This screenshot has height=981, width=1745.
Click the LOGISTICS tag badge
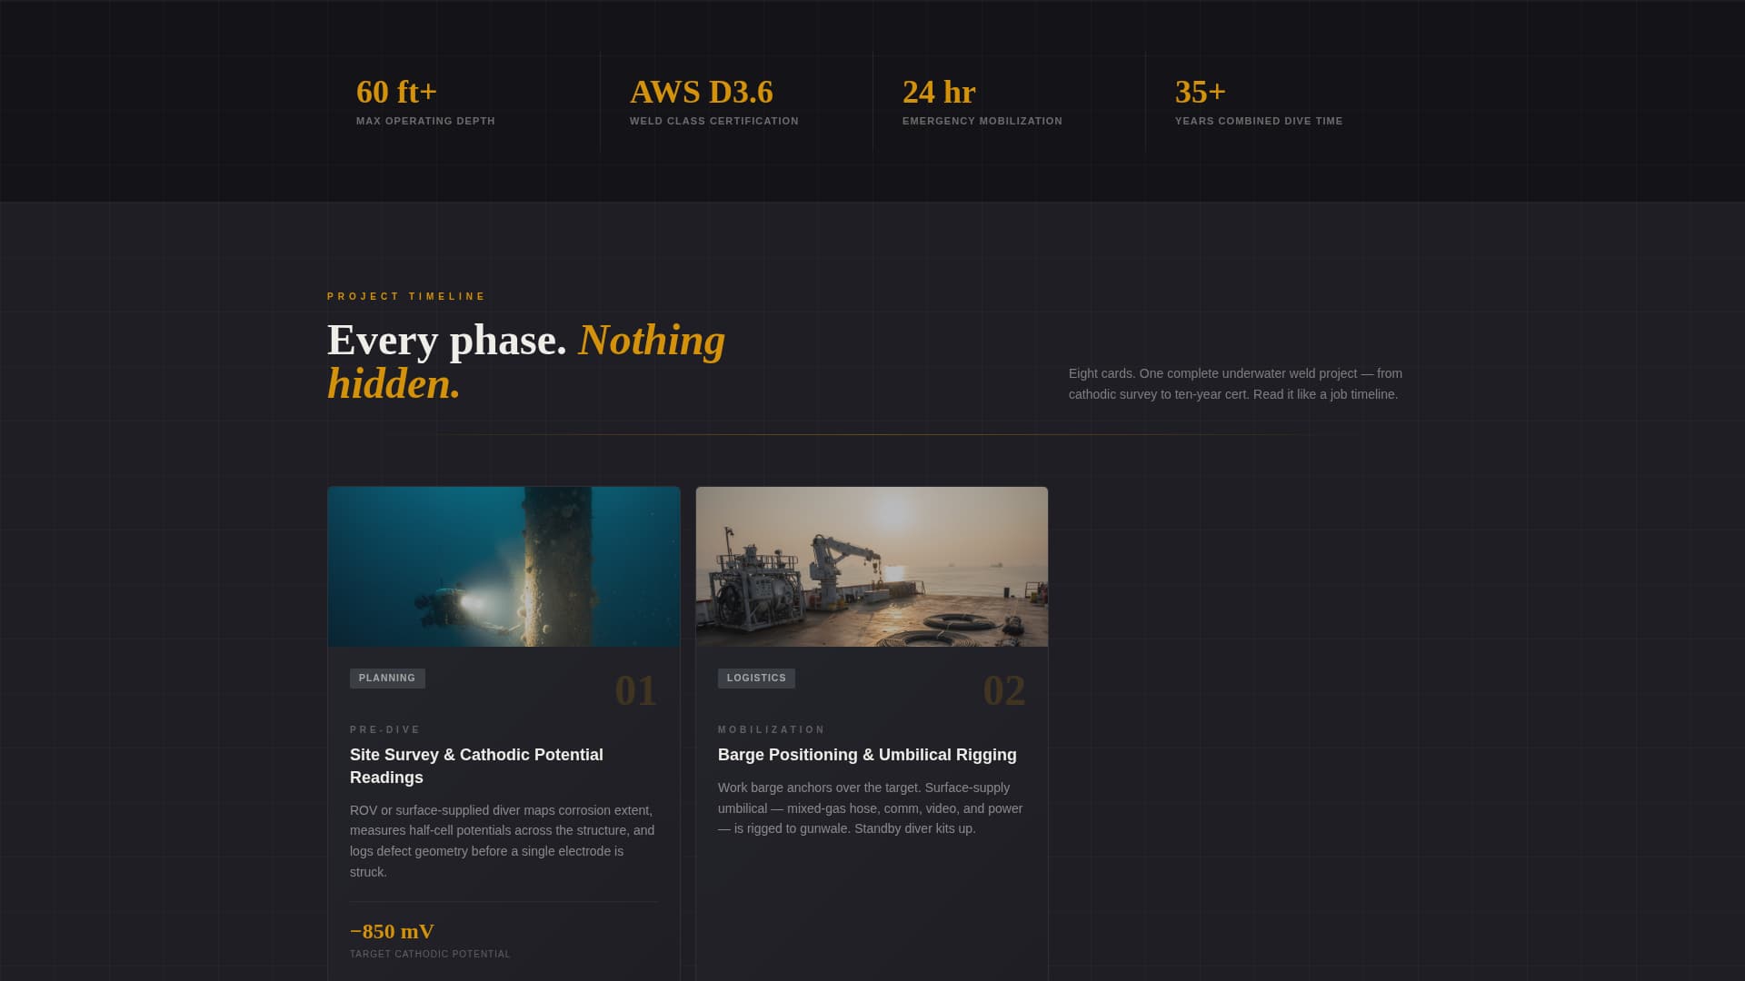[756, 679]
